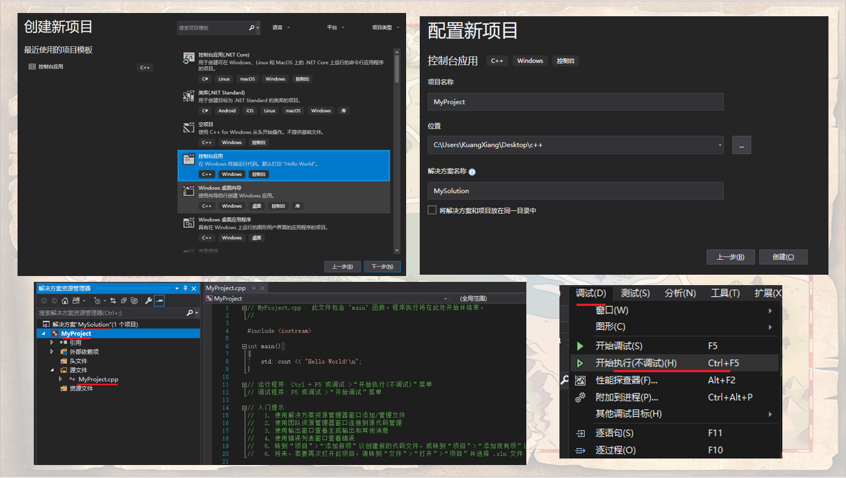Open the 窗口(W) submenu
The width and height of the screenshot is (846, 478).
point(674,310)
